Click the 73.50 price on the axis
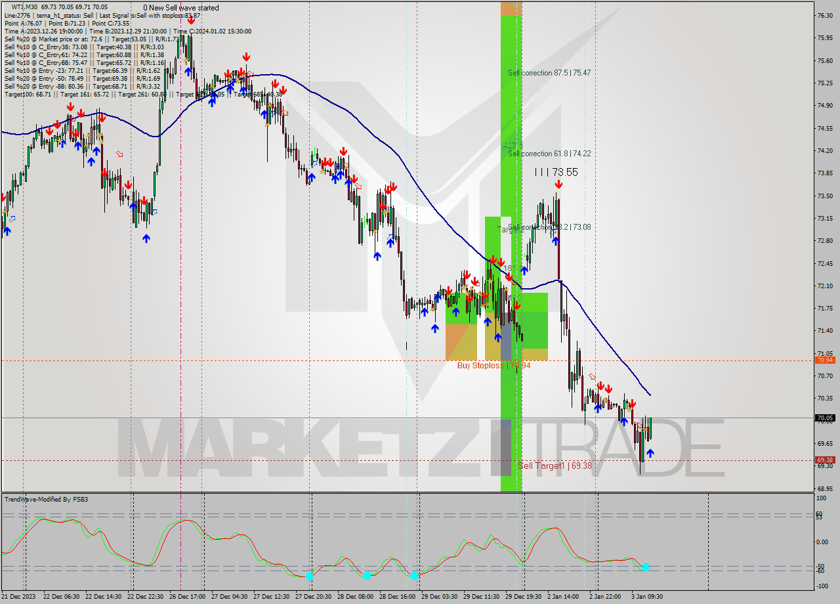840x604 pixels. [x=824, y=196]
